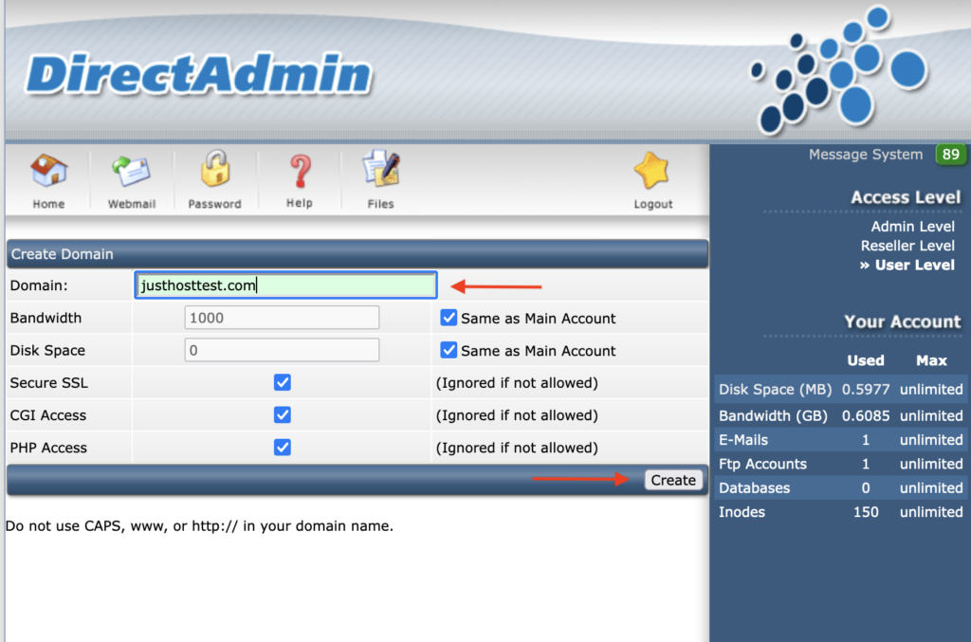Viewport: 971px width, 642px height.
Task: Click the DirectAdmin logo
Action: (198, 74)
